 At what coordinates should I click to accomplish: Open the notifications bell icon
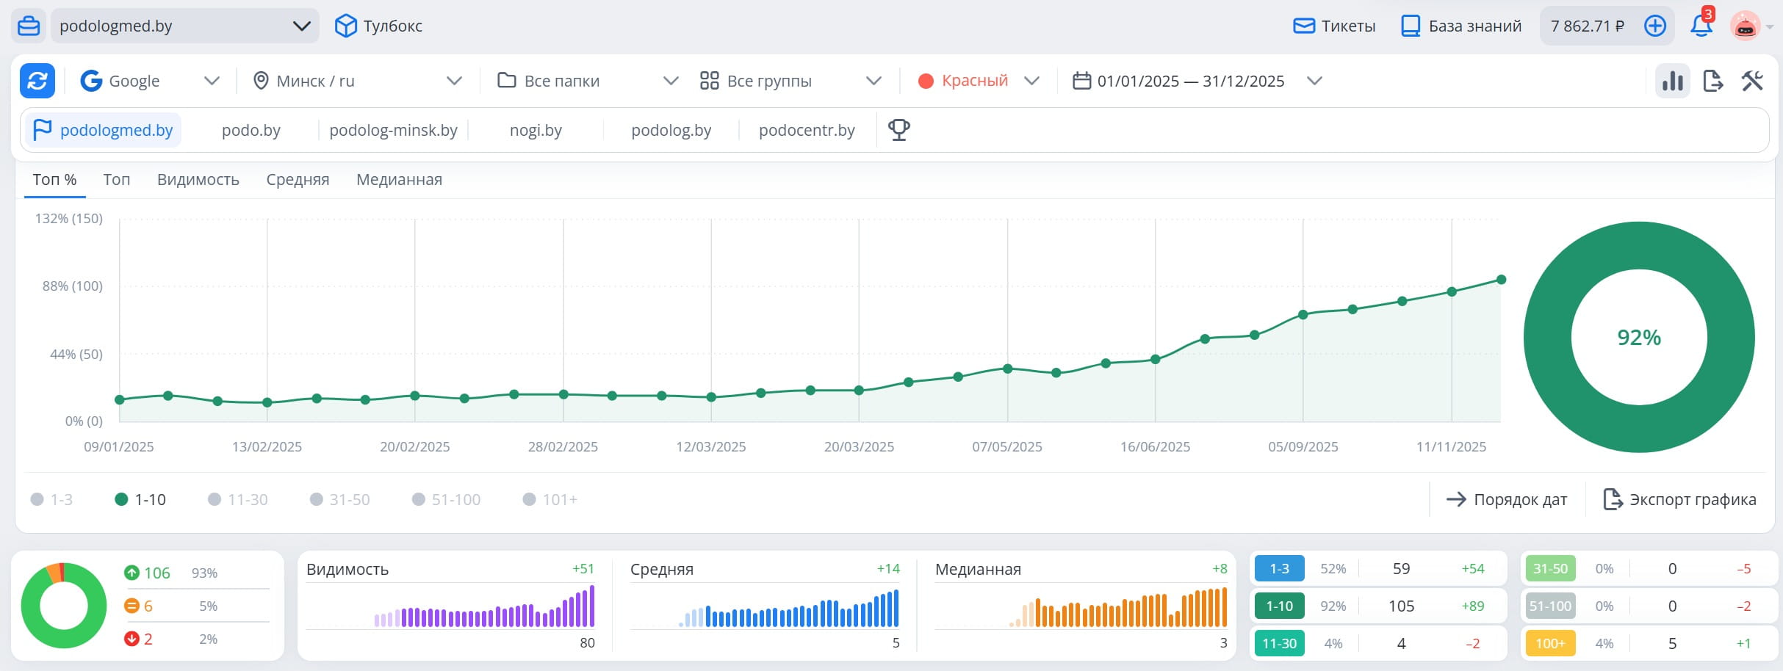pos(1701,26)
